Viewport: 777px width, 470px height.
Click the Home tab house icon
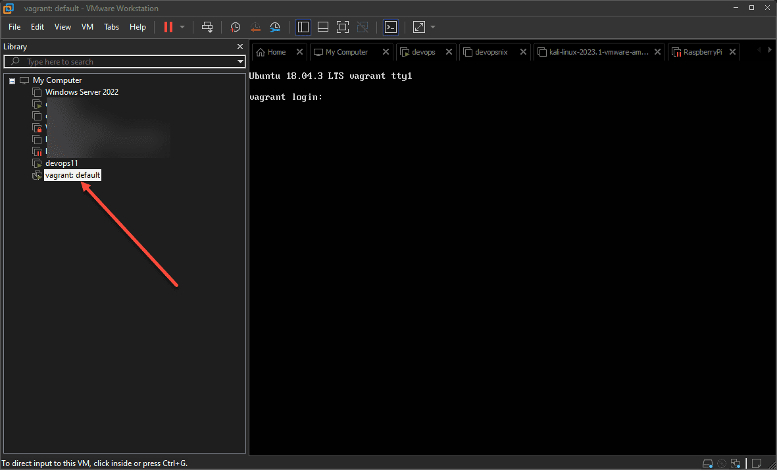[x=261, y=52]
